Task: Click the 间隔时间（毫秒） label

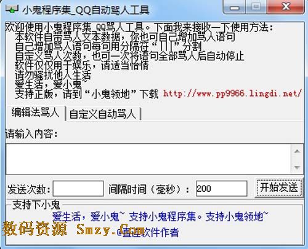Action: (149, 189)
